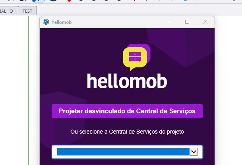
Task: Click the green vertical axis line
Action: tap(28, 90)
